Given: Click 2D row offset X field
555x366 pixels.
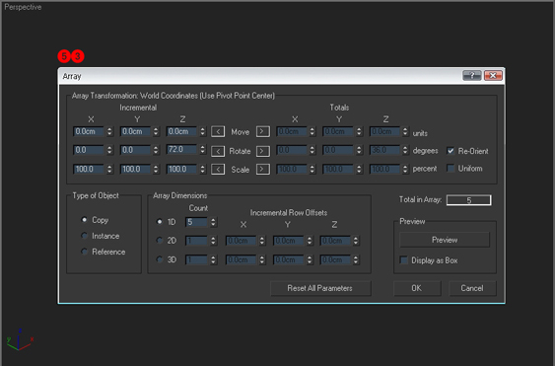Looking at the screenshot, I should pyautogui.click(x=242, y=241).
